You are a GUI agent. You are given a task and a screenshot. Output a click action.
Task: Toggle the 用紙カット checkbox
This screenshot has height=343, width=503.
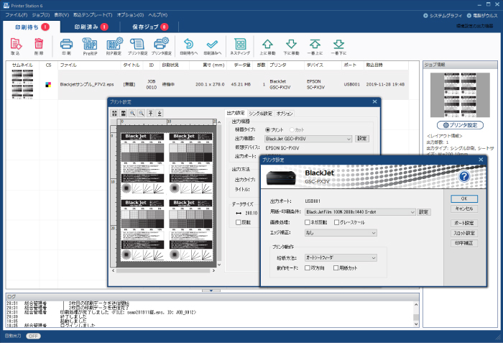[336, 267]
